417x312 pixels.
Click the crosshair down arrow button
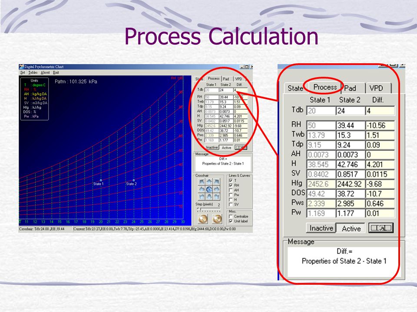[x=209, y=196]
